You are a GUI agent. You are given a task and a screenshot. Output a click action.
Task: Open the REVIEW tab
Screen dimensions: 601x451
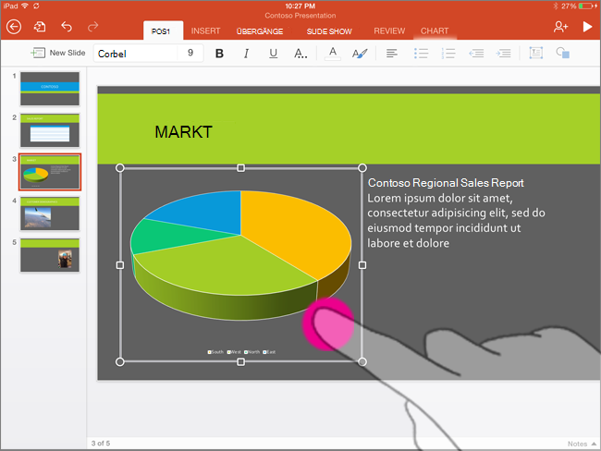coord(389,31)
